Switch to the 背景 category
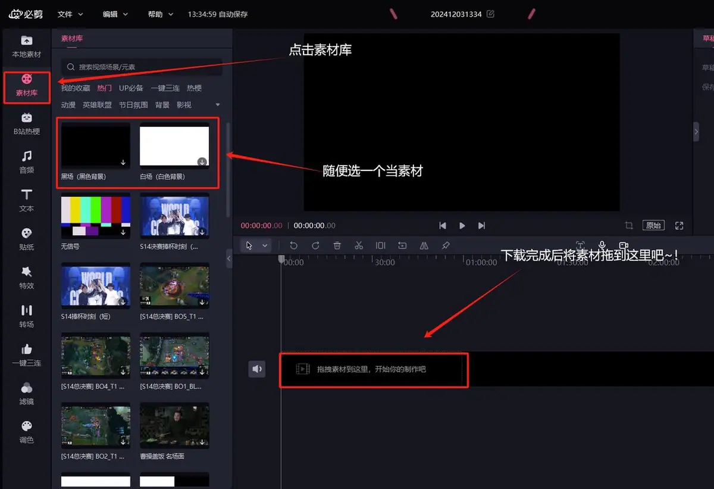 pyautogui.click(x=162, y=105)
